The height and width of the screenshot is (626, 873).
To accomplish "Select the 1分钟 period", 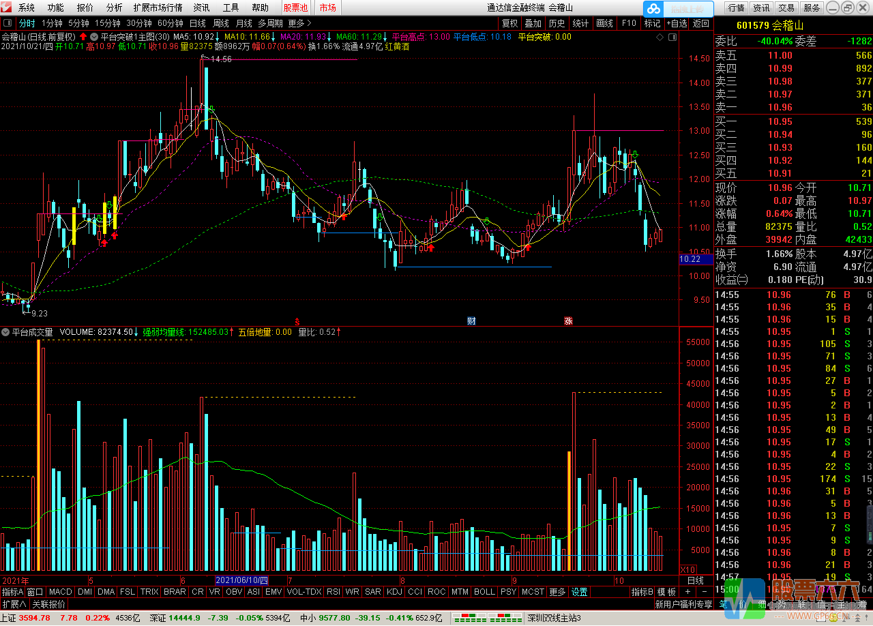I will point(53,23).
